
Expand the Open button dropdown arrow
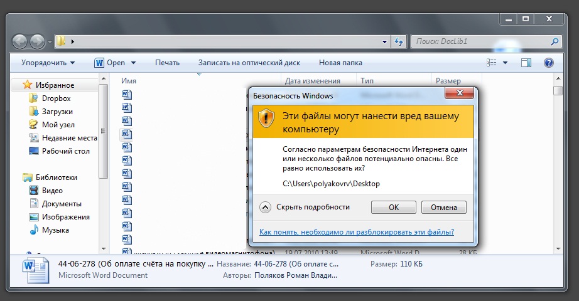coord(133,63)
